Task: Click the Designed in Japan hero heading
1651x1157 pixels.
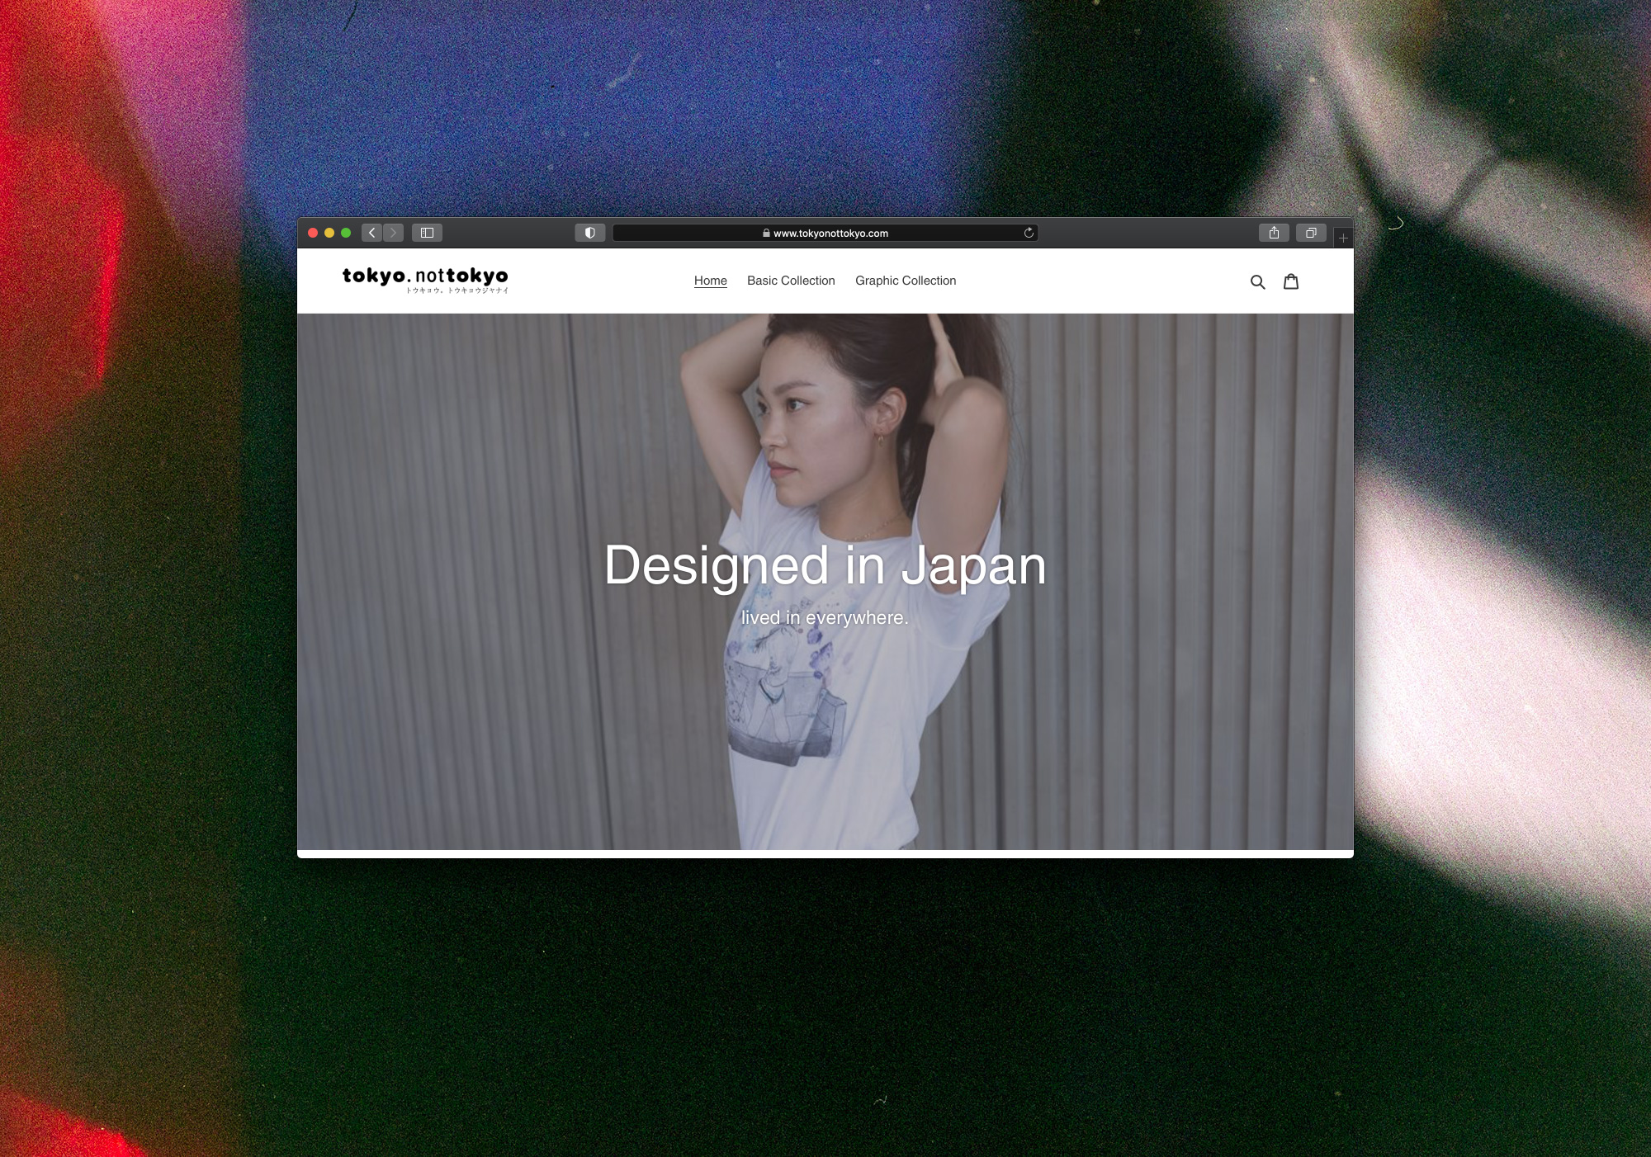Action: (825, 566)
